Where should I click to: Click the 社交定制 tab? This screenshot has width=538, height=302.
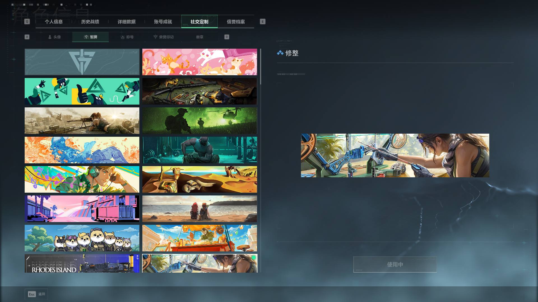(200, 22)
